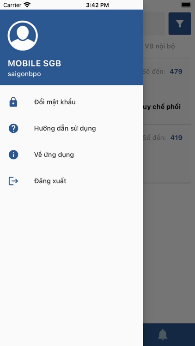Click the Wi-Fi status icon

click(x=27, y=5)
